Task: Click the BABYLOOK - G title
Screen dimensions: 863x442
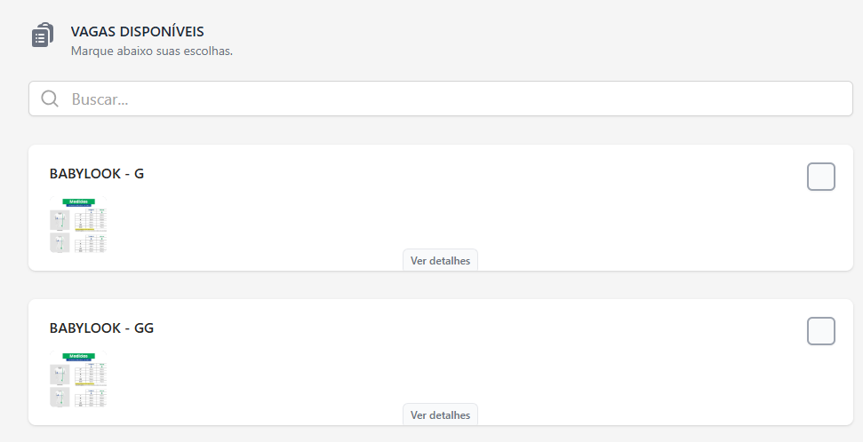Action: [97, 174]
